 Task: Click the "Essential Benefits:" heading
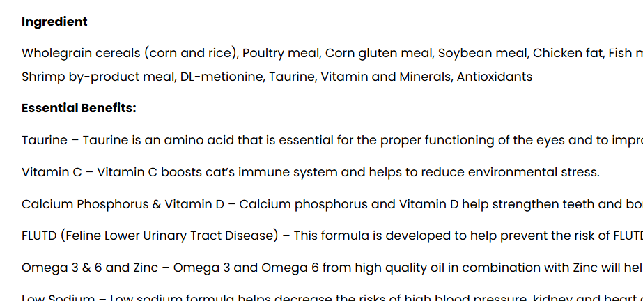coord(79,108)
